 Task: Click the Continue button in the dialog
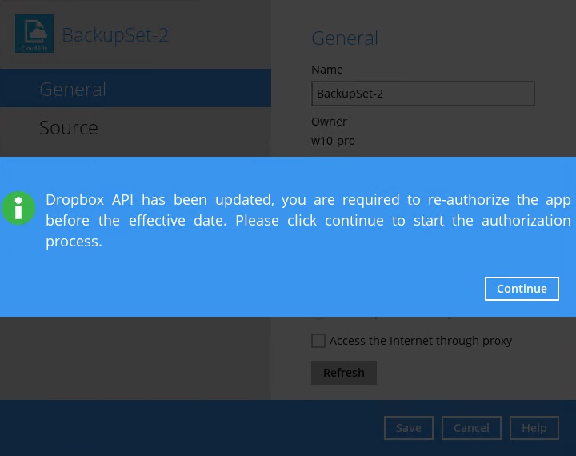pyautogui.click(x=522, y=289)
